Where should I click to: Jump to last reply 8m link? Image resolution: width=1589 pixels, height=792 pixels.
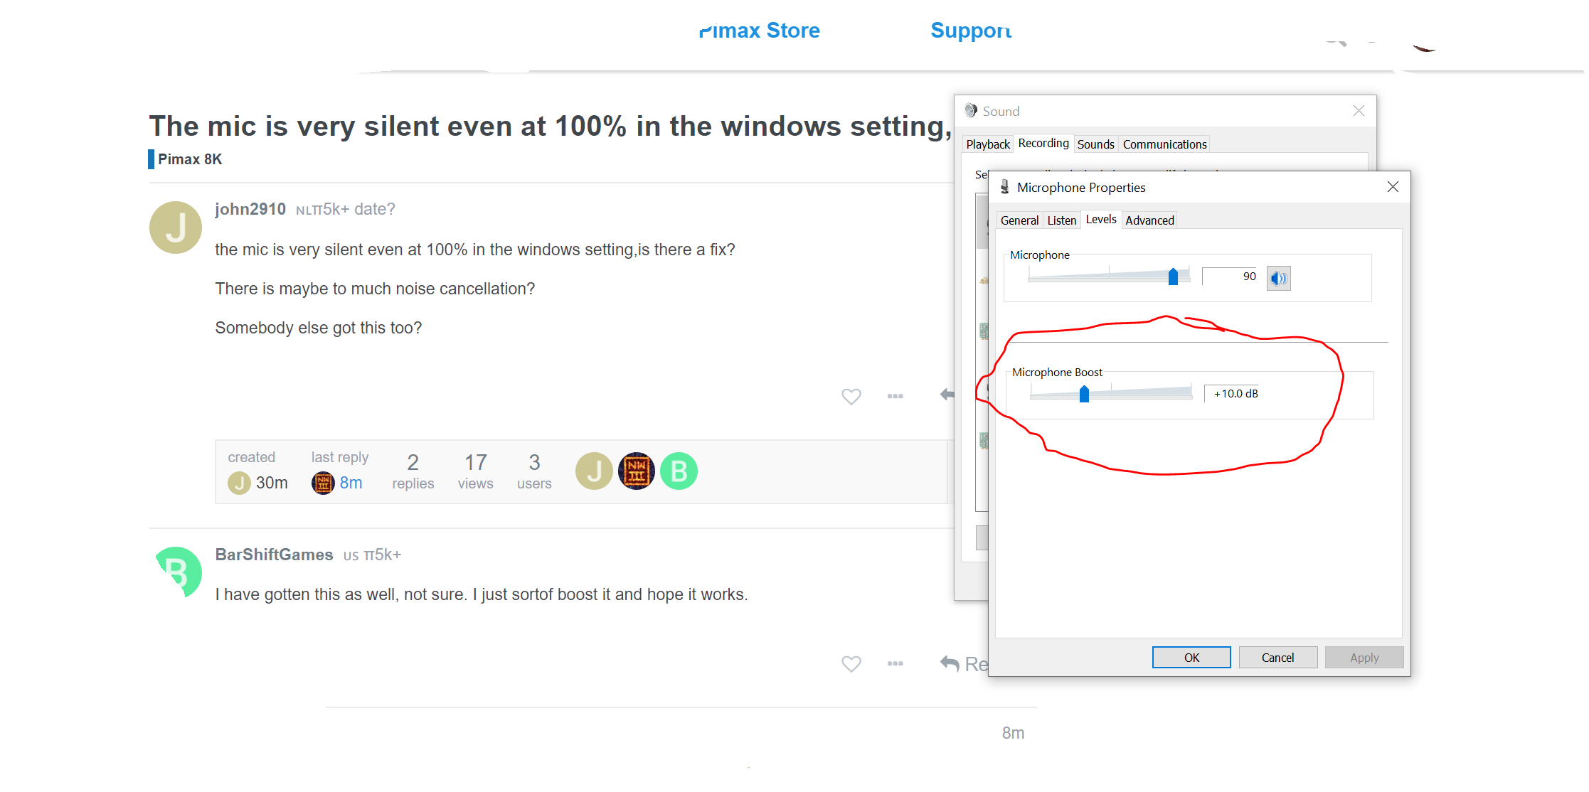(x=351, y=483)
